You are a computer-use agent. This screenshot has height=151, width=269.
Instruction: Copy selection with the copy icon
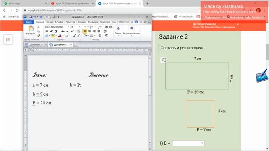tap(38, 31)
